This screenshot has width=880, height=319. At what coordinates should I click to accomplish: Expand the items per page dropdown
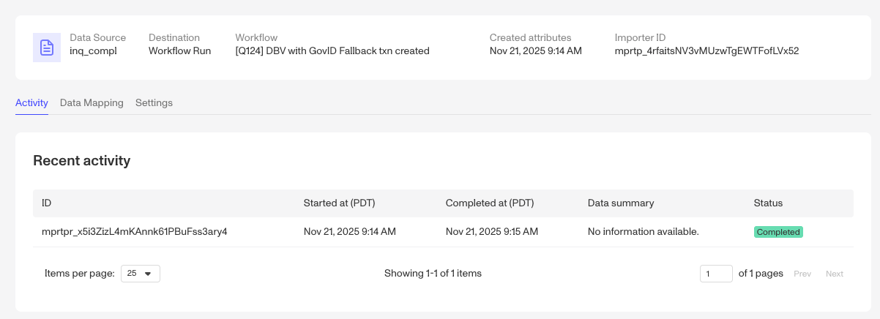(141, 274)
